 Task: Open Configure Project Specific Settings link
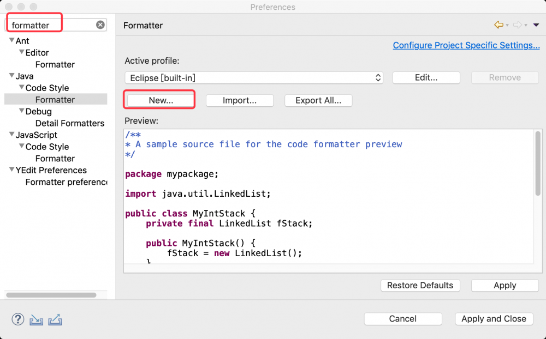[466, 45]
